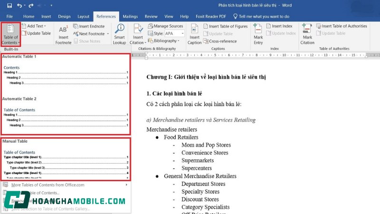The image size is (380, 214).
Task: Click the Mark Citation icon
Action: 307,33
